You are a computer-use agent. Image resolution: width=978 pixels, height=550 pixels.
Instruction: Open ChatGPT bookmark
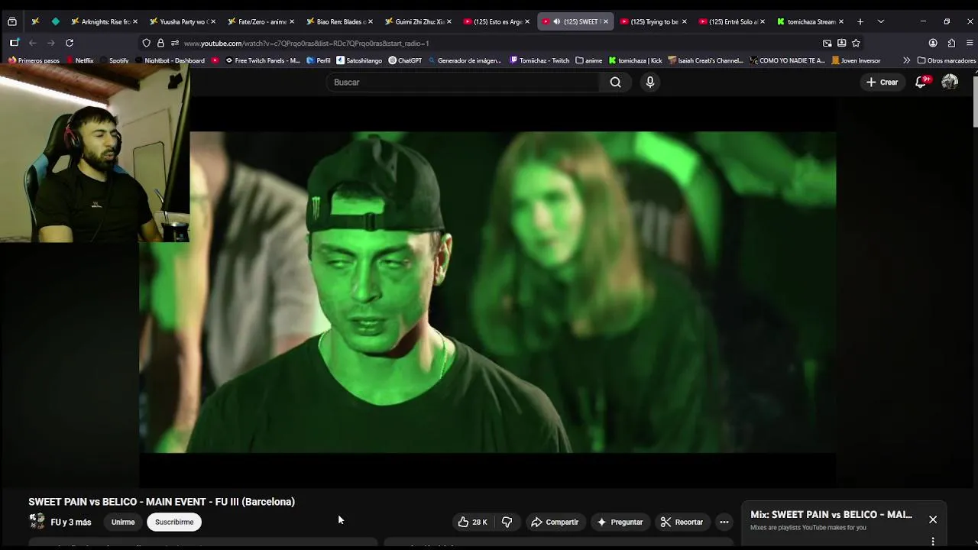[405, 60]
